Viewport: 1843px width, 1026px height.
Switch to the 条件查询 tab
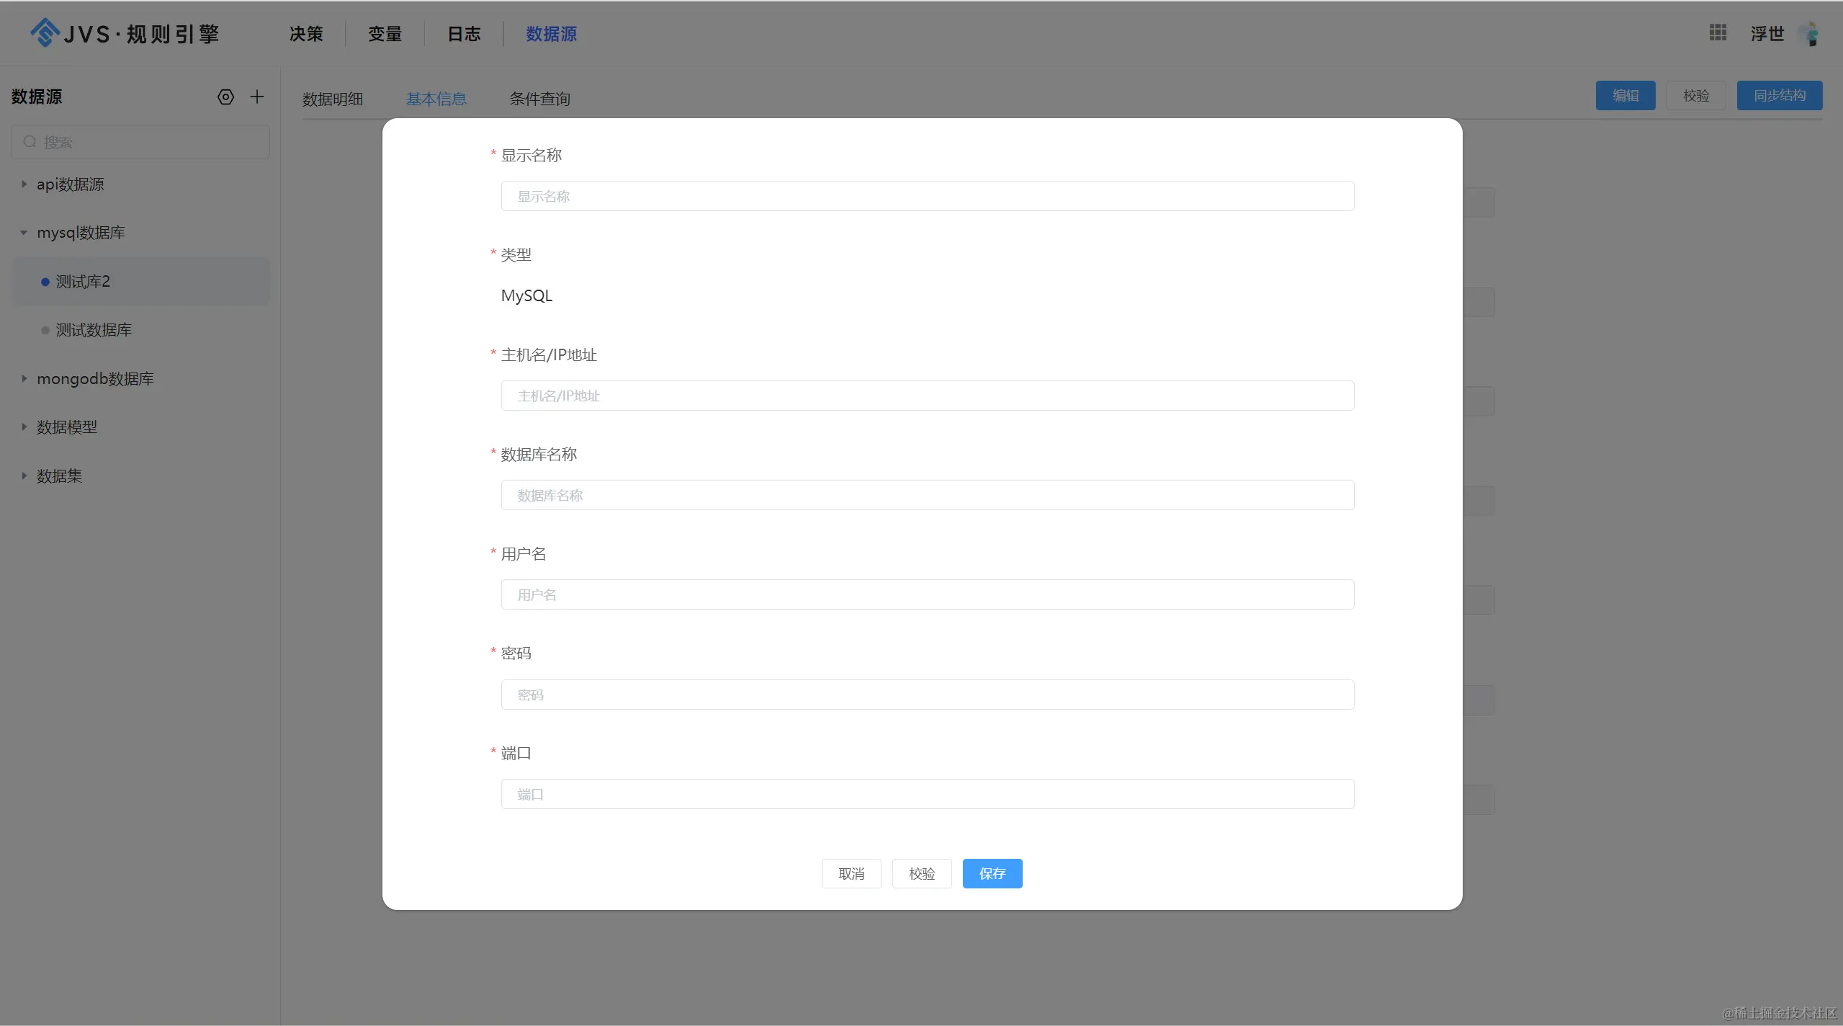point(539,99)
